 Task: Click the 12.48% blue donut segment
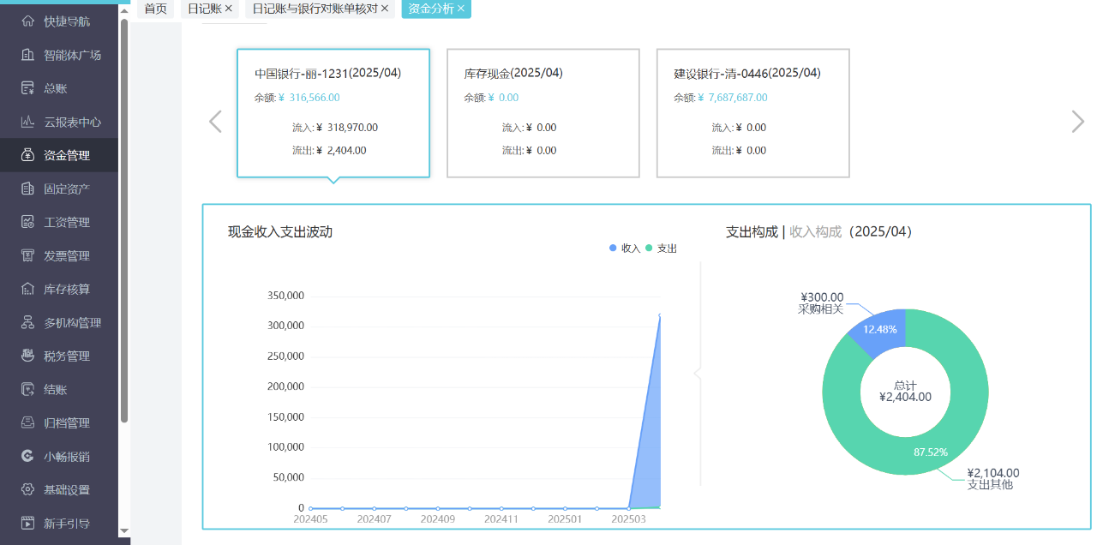[880, 330]
